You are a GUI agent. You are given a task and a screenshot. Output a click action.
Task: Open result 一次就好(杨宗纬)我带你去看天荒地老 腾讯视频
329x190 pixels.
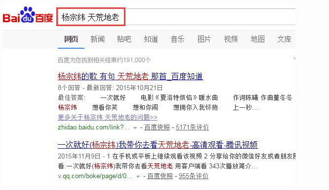tap(158, 145)
